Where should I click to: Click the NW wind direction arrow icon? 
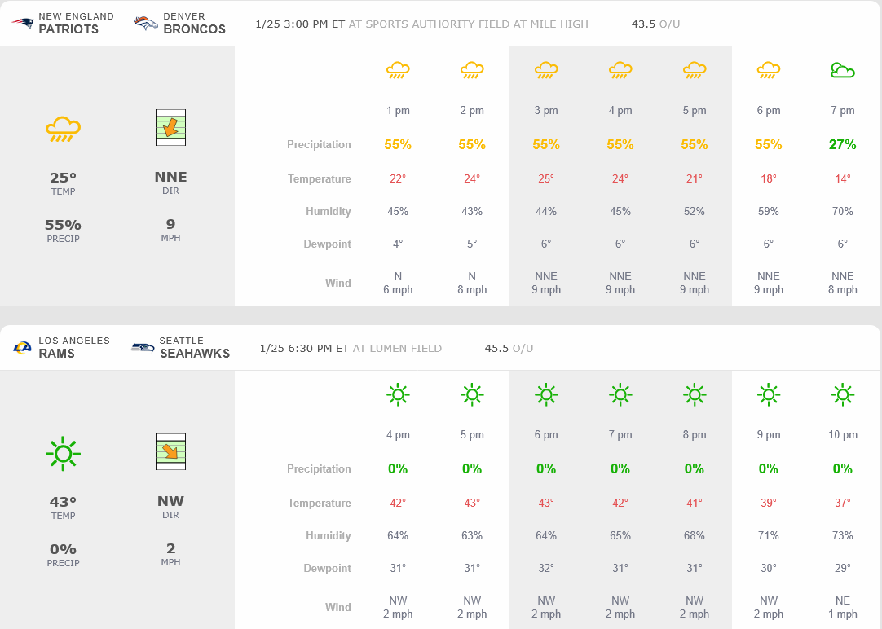pyautogui.click(x=170, y=451)
